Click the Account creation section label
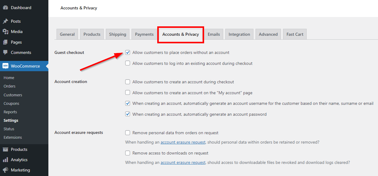This screenshot has width=378, height=176. pos(71,81)
